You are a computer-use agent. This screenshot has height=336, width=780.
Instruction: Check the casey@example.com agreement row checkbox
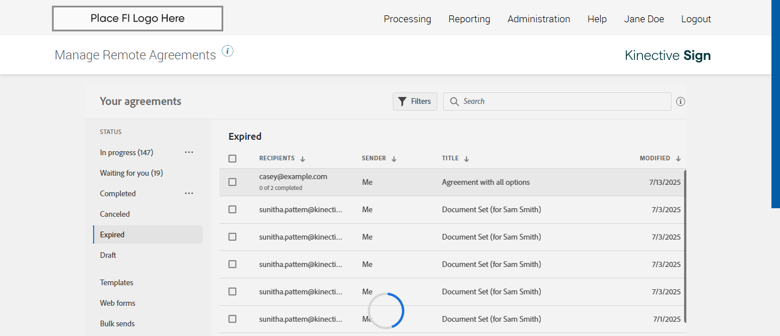coord(232,182)
